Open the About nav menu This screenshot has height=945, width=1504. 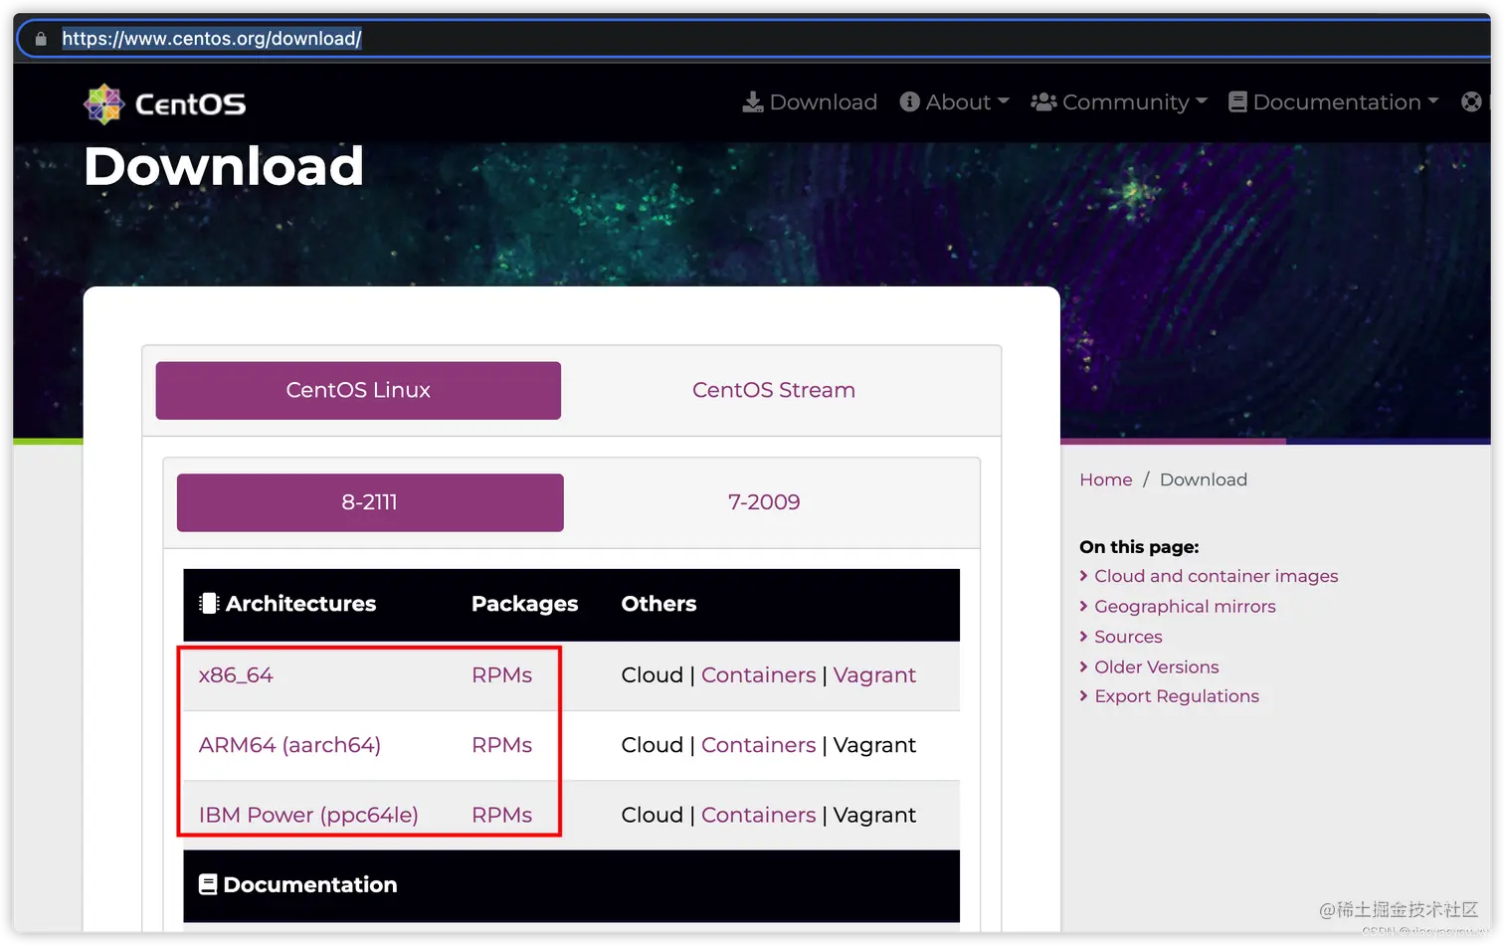pyautogui.click(x=954, y=102)
